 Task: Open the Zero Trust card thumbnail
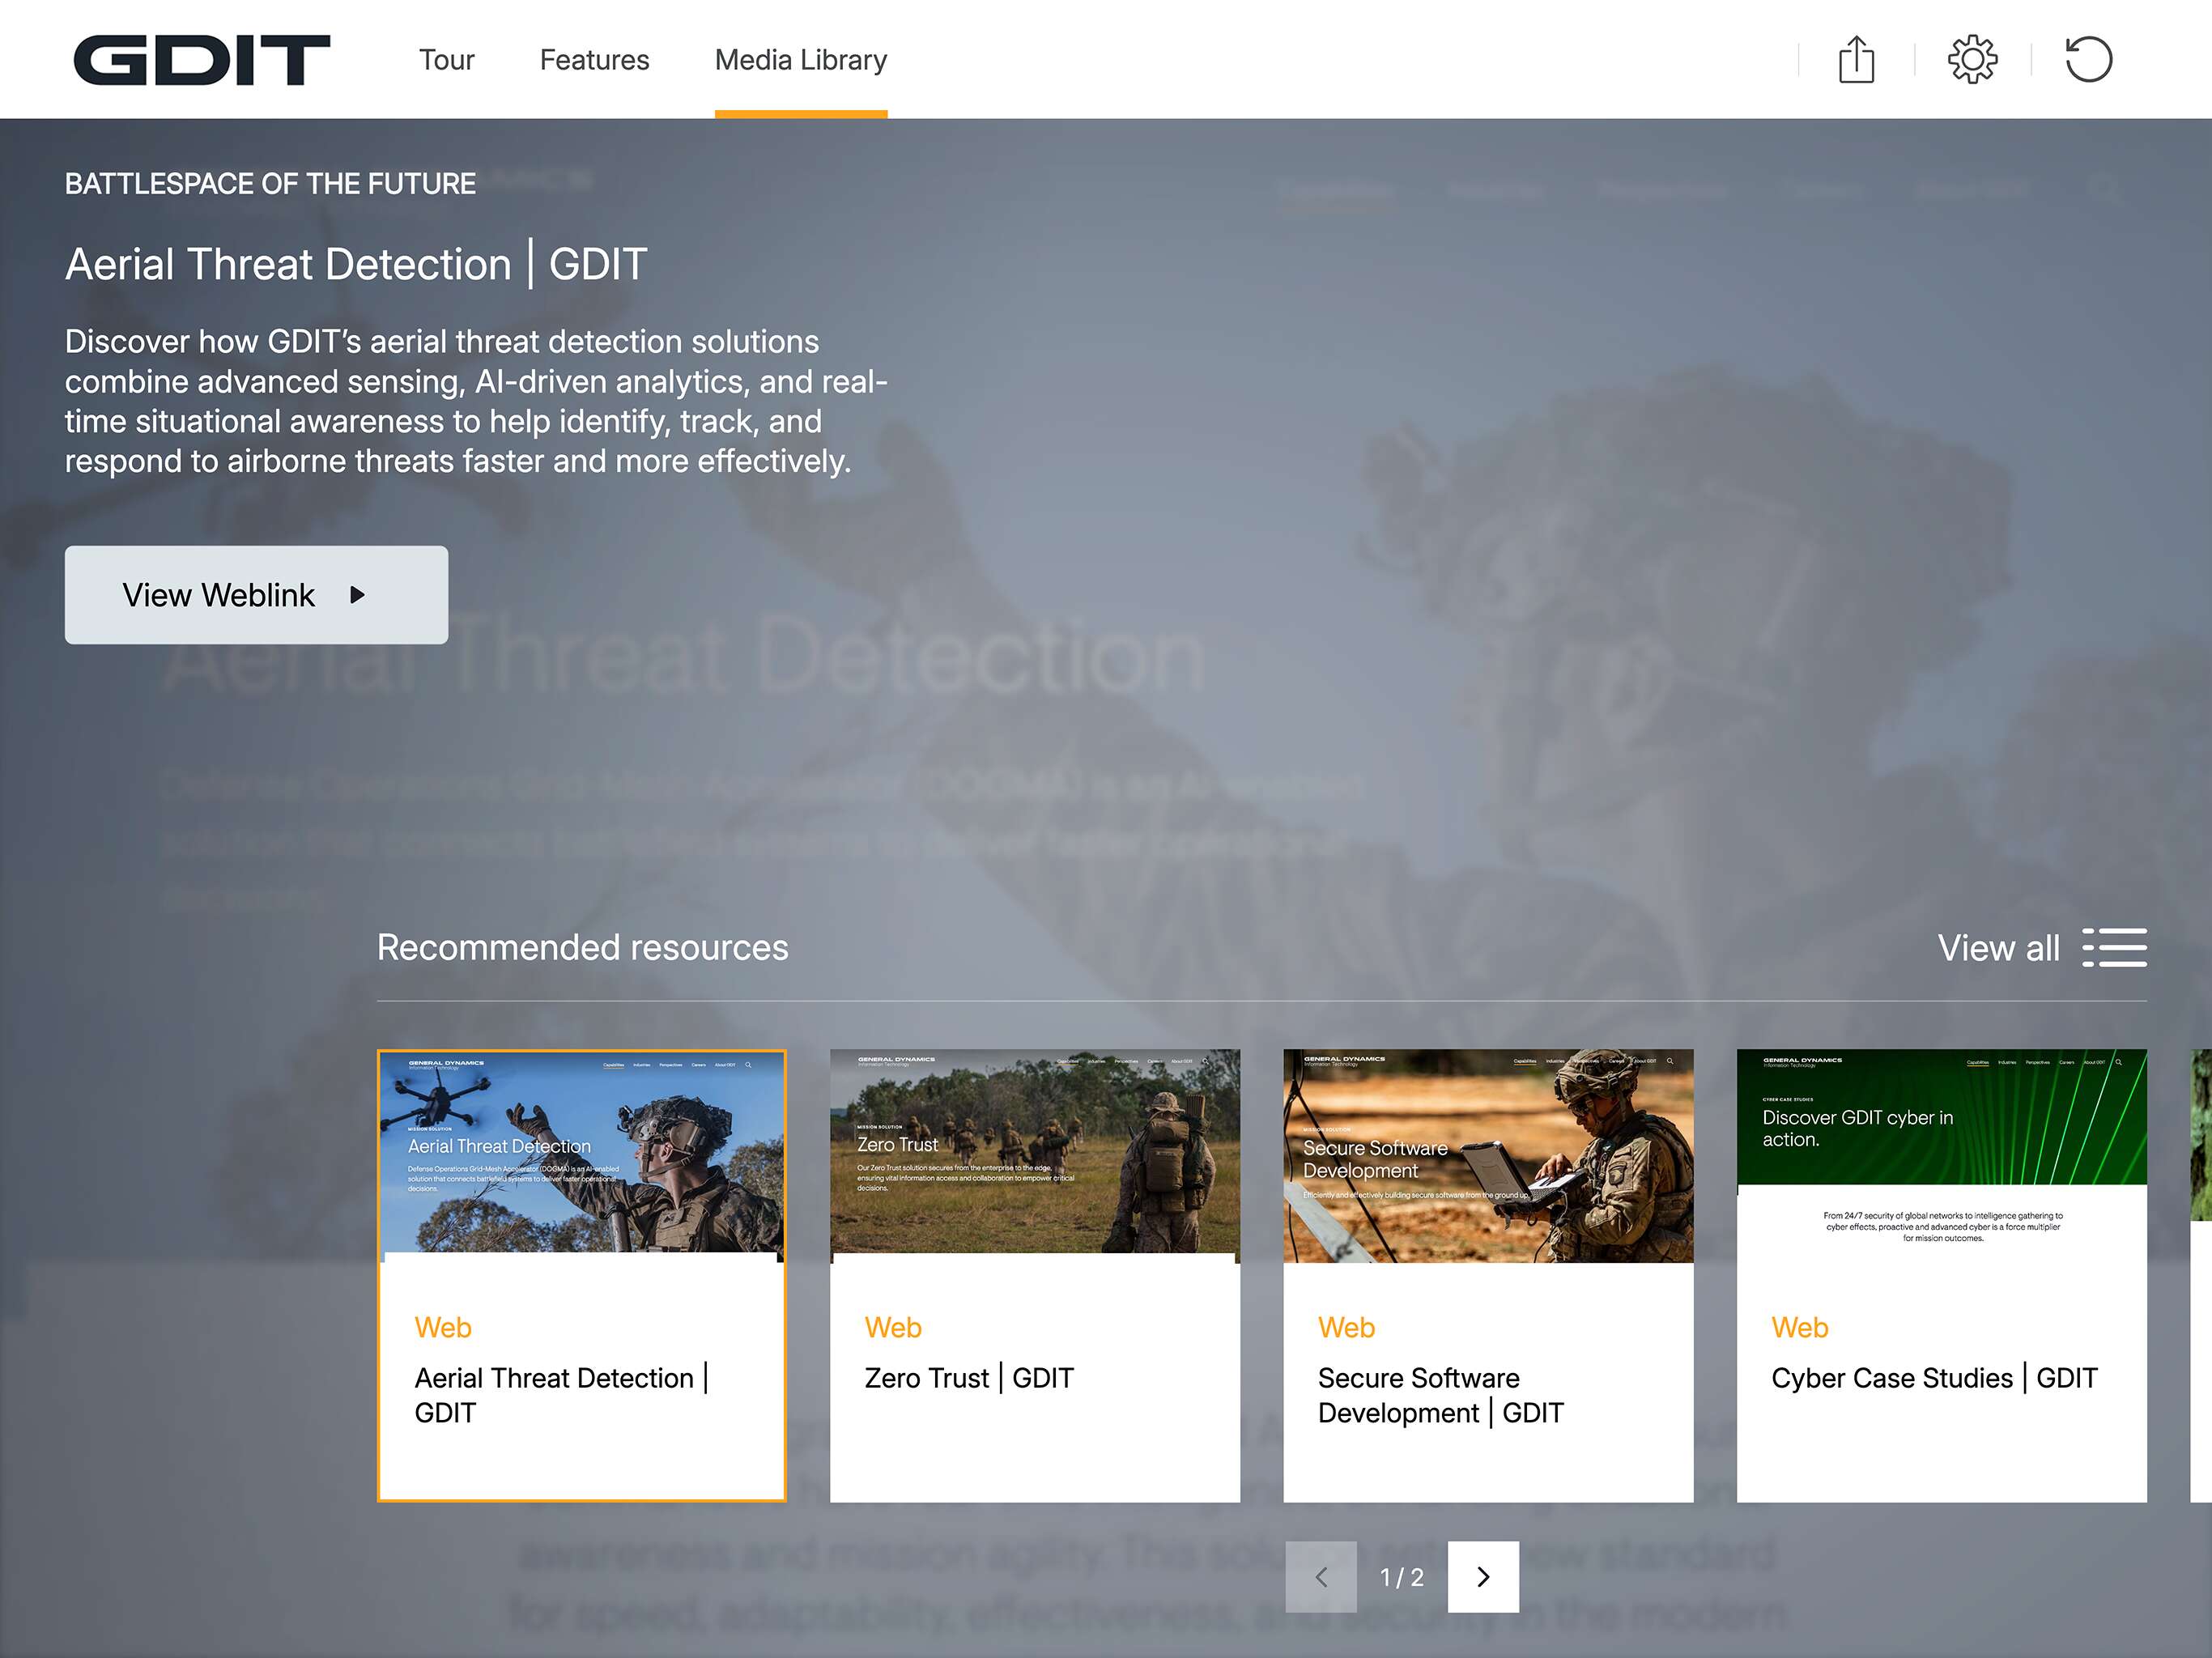1035,1156
